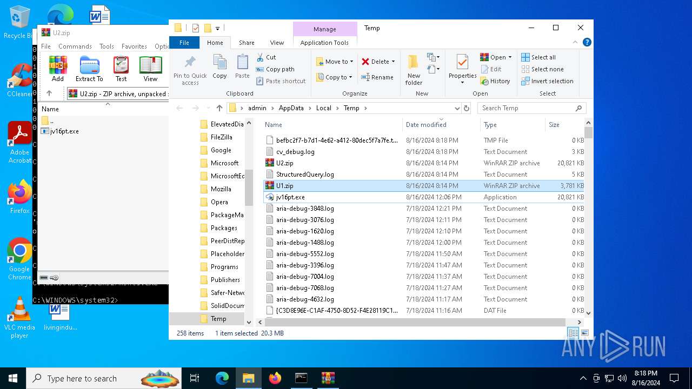Switch to details view button
Viewport: 692px width, 389px height.
573,333
